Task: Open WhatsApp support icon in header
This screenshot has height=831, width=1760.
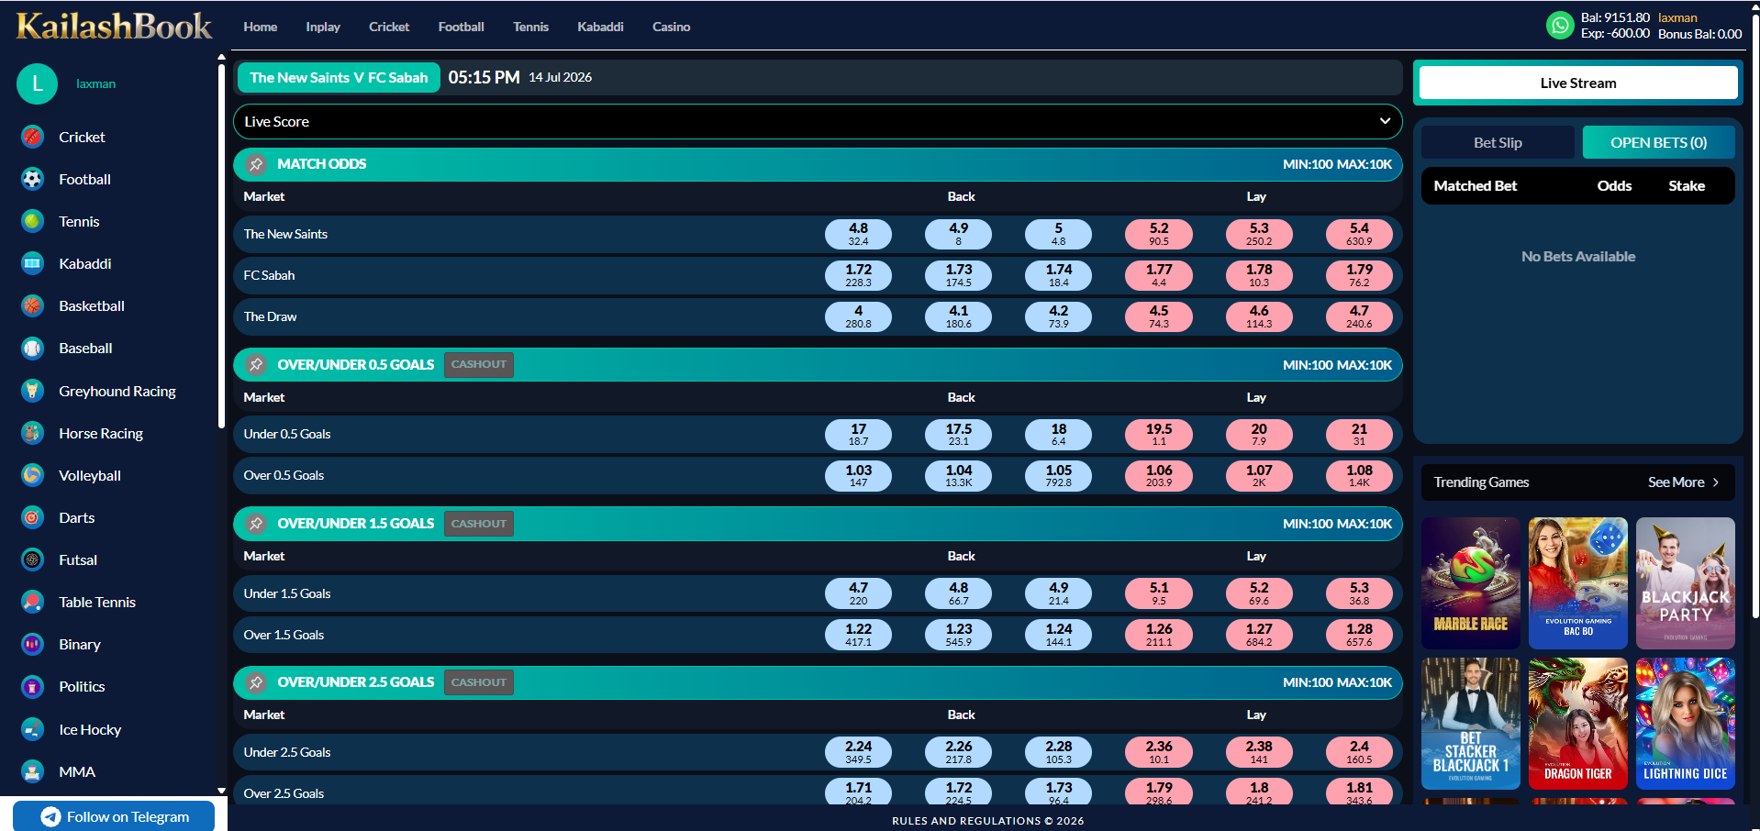Action: 1560,25
